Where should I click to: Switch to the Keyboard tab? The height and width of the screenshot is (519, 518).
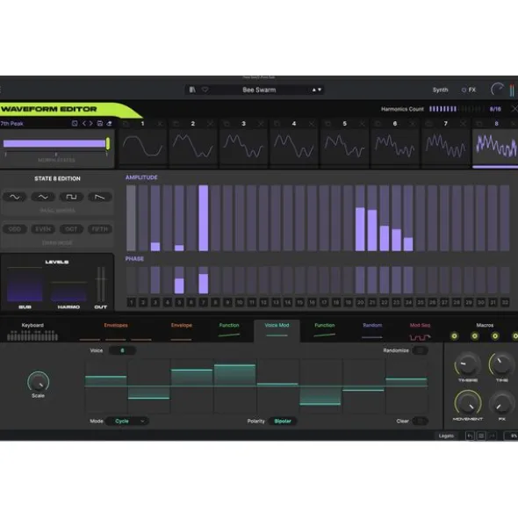point(32,331)
